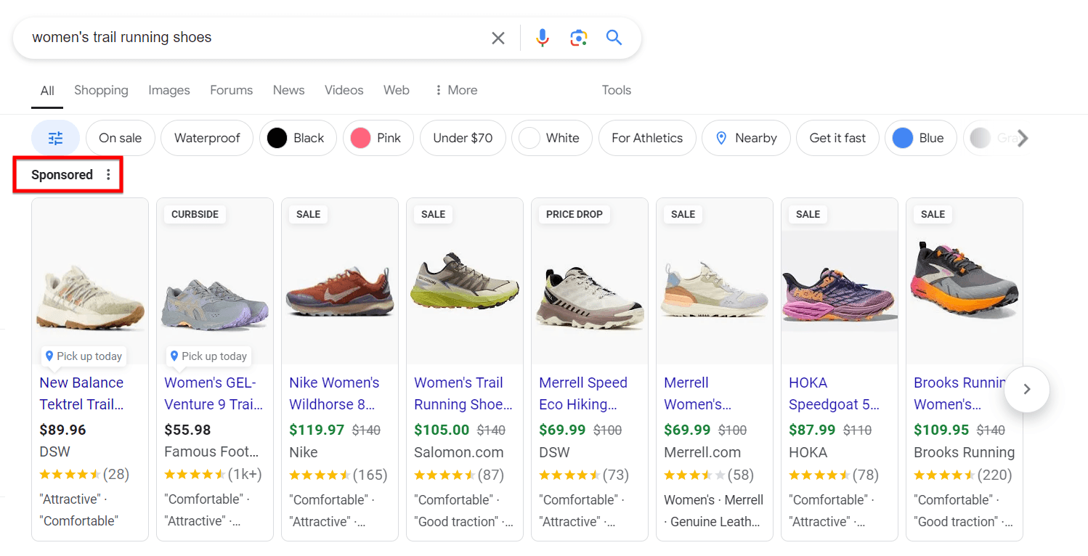1088x556 pixels.
Task: Click the Famous Footwear seller name
Action: [x=211, y=452]
